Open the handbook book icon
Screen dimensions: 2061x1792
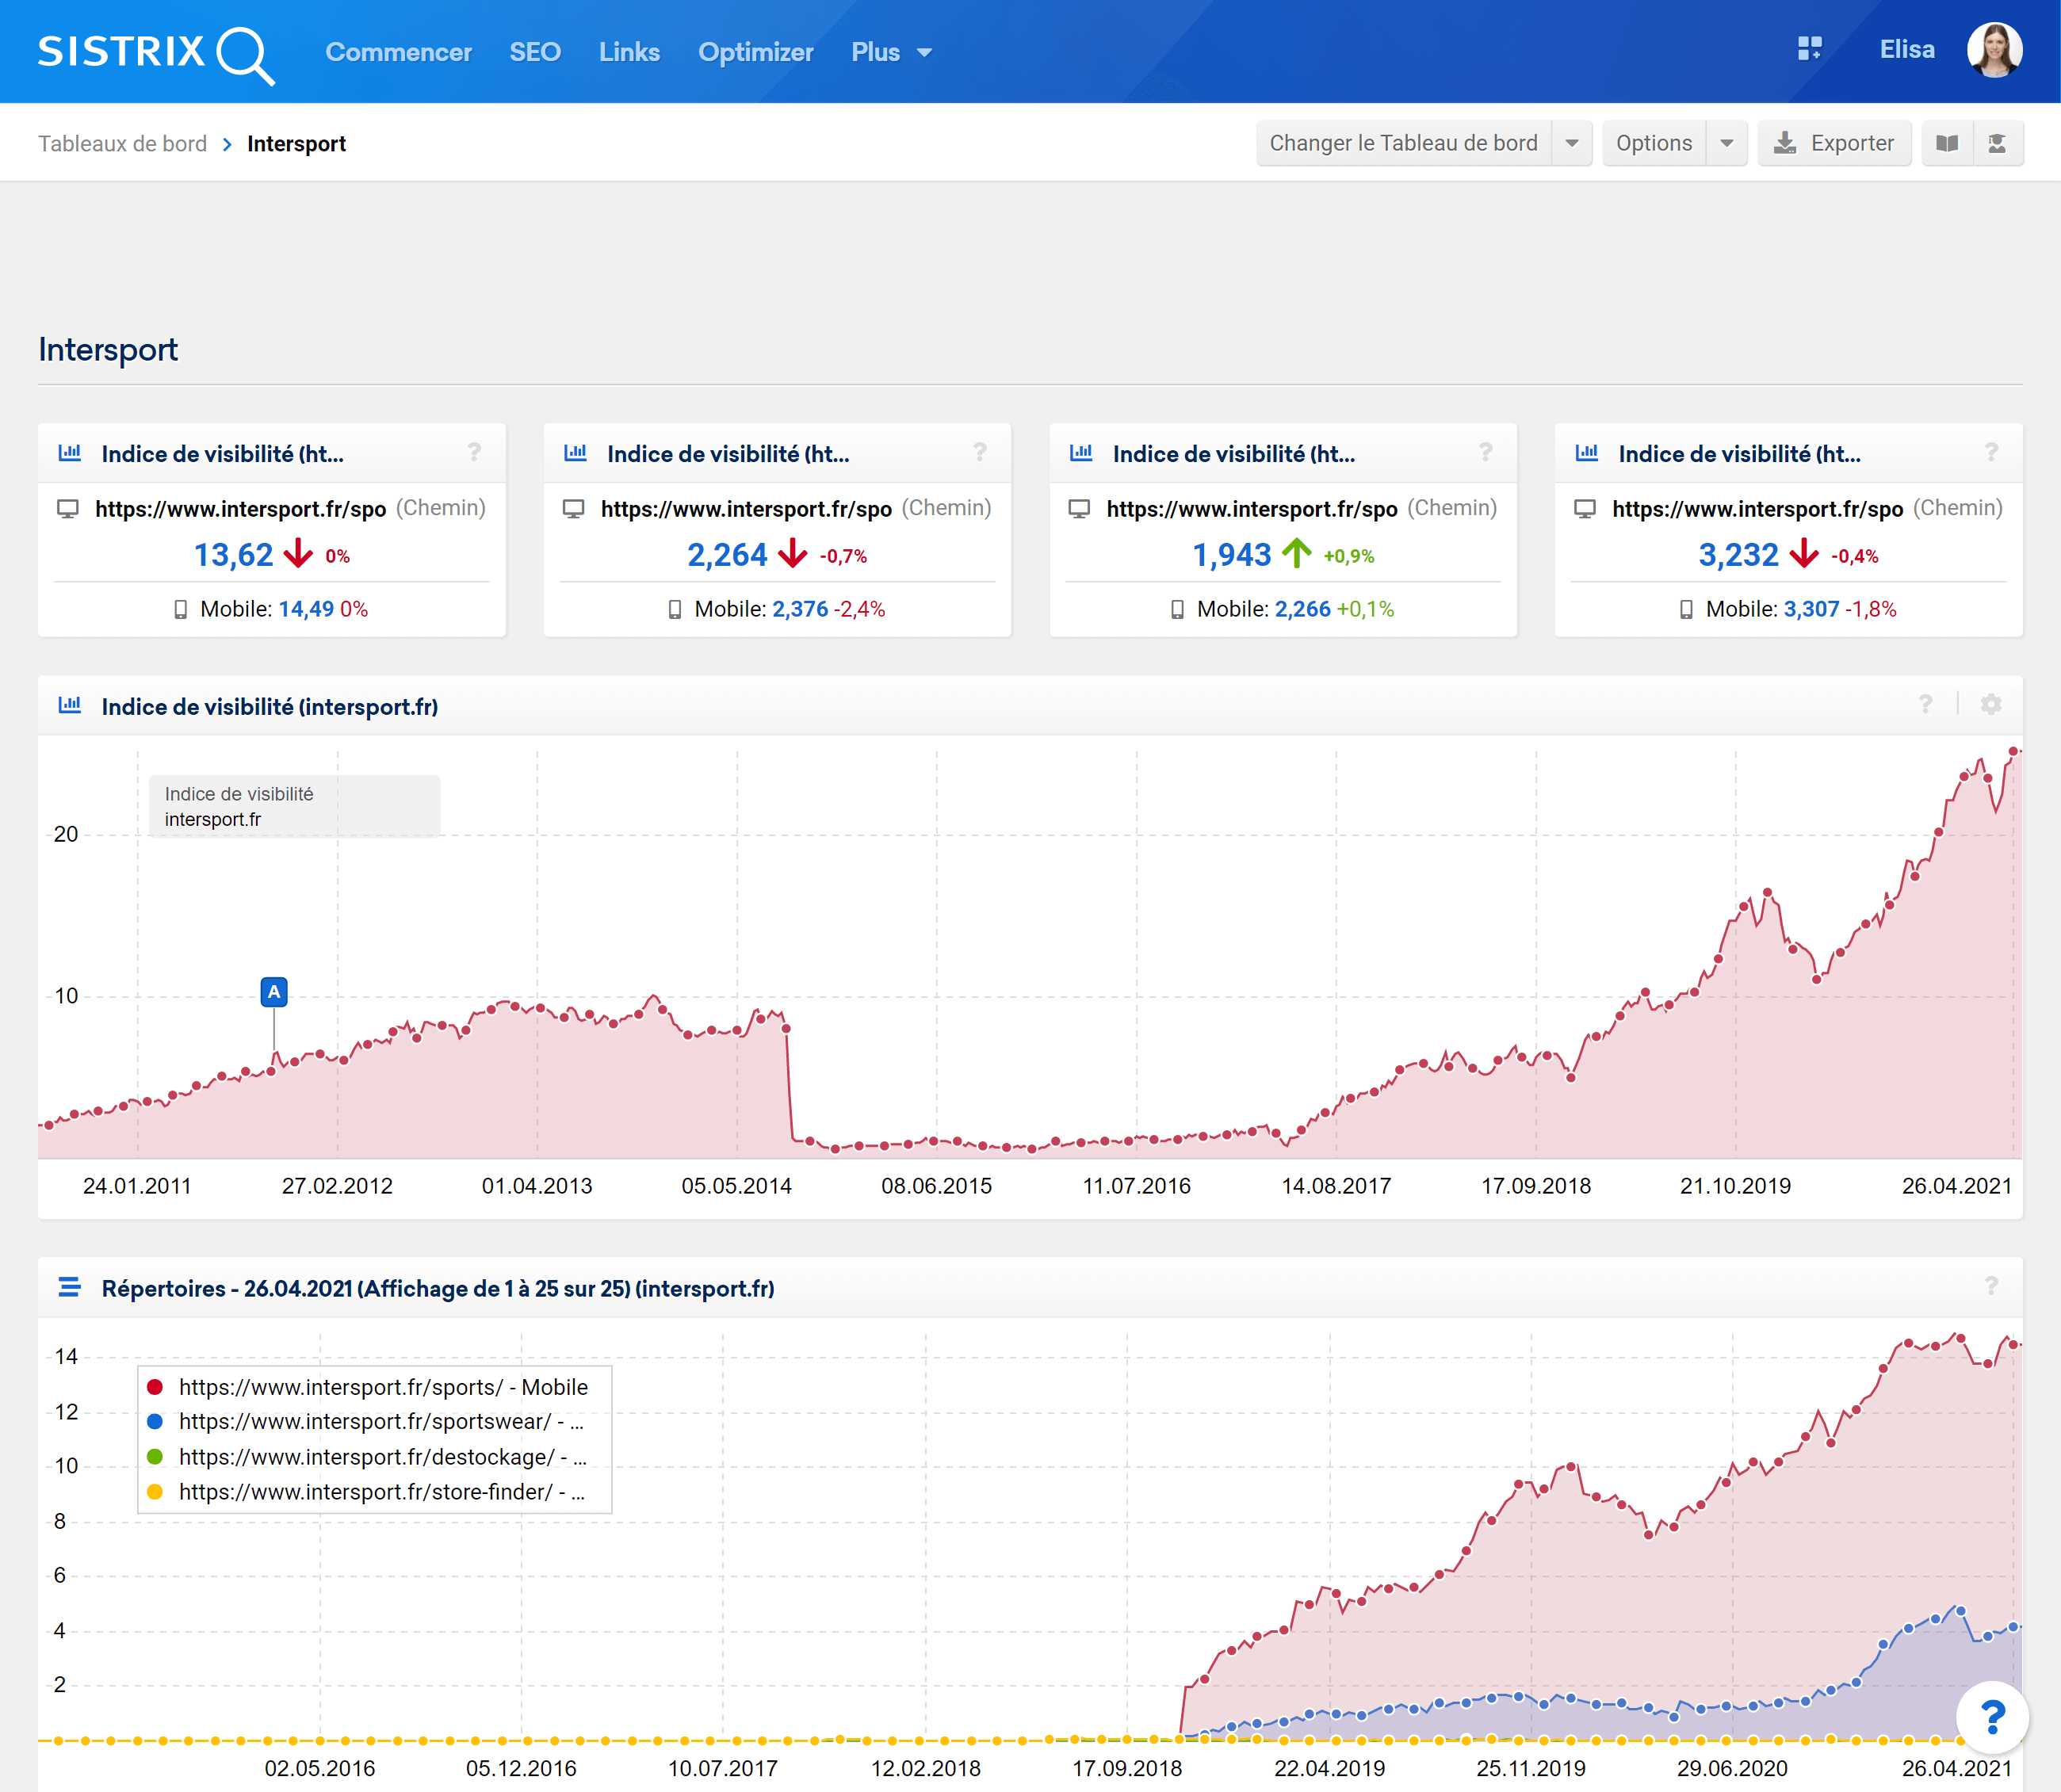(x=1947, y=143)
